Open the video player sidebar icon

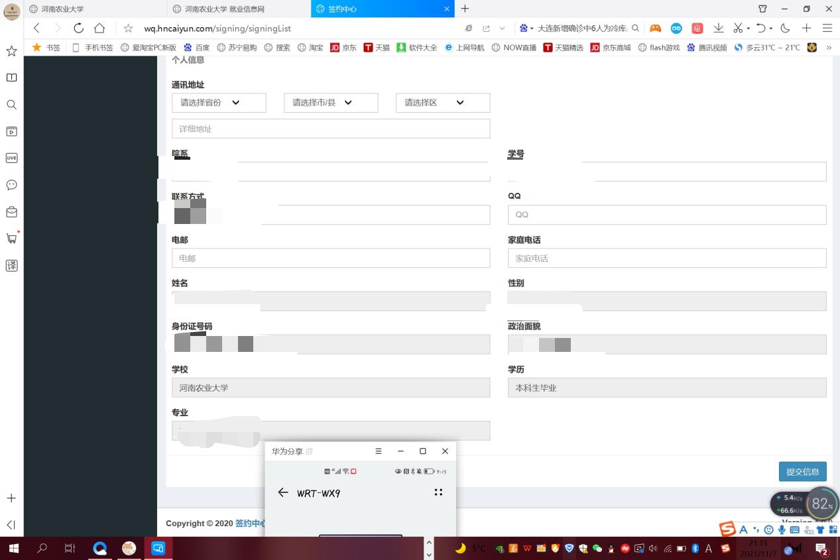pyautogui.click(x=11, y=131)
